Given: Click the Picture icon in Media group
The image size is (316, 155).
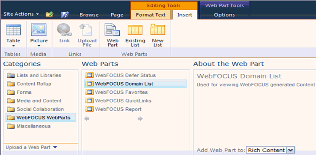Looking at the screenshot, I should coord(39,30).
